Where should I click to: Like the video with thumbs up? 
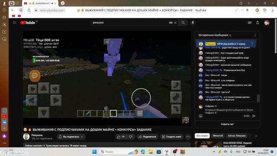(x=121, y=137)
